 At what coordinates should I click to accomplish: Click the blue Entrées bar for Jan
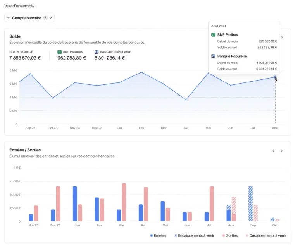click(x=75, y=204)
